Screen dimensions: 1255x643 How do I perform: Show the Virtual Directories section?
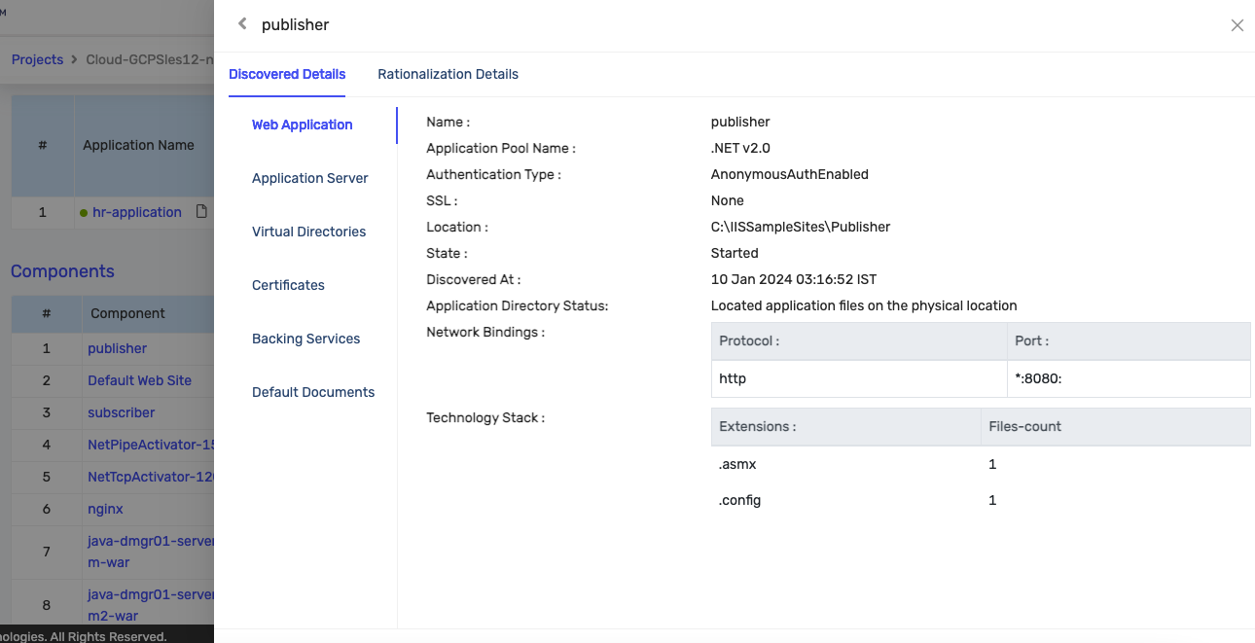(308, 232)
